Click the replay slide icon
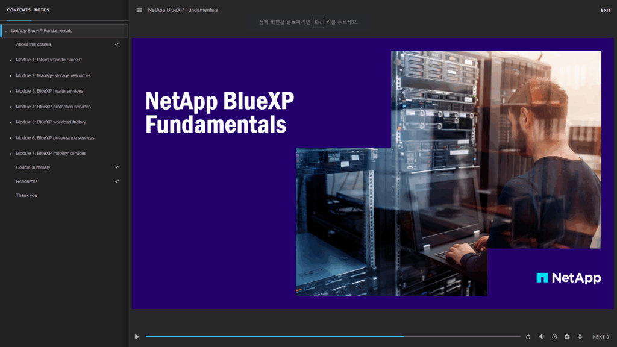Screen dimensions: 617x347 coord(528,337)
